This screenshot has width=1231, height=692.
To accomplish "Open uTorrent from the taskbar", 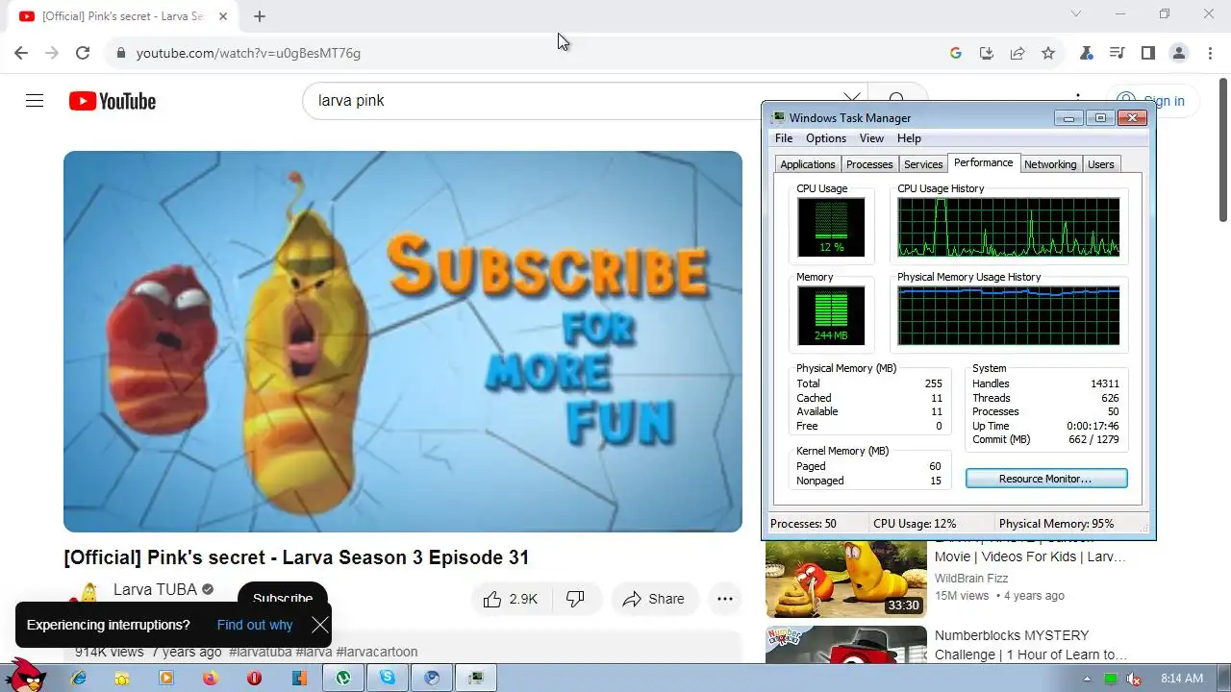I will (x=343, y=678).
